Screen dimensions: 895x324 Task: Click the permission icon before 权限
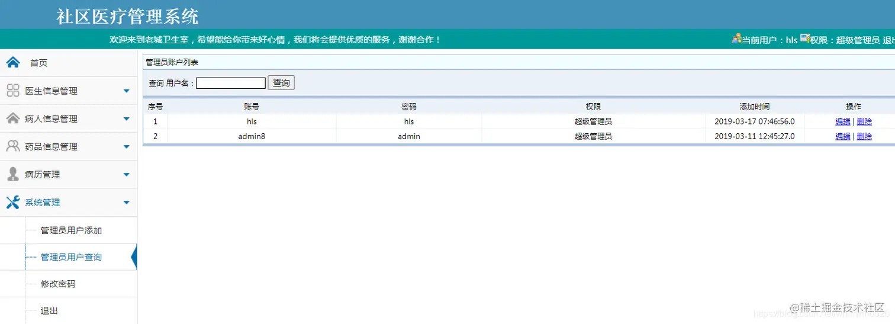pyautogui.click(x=805, y=39)
